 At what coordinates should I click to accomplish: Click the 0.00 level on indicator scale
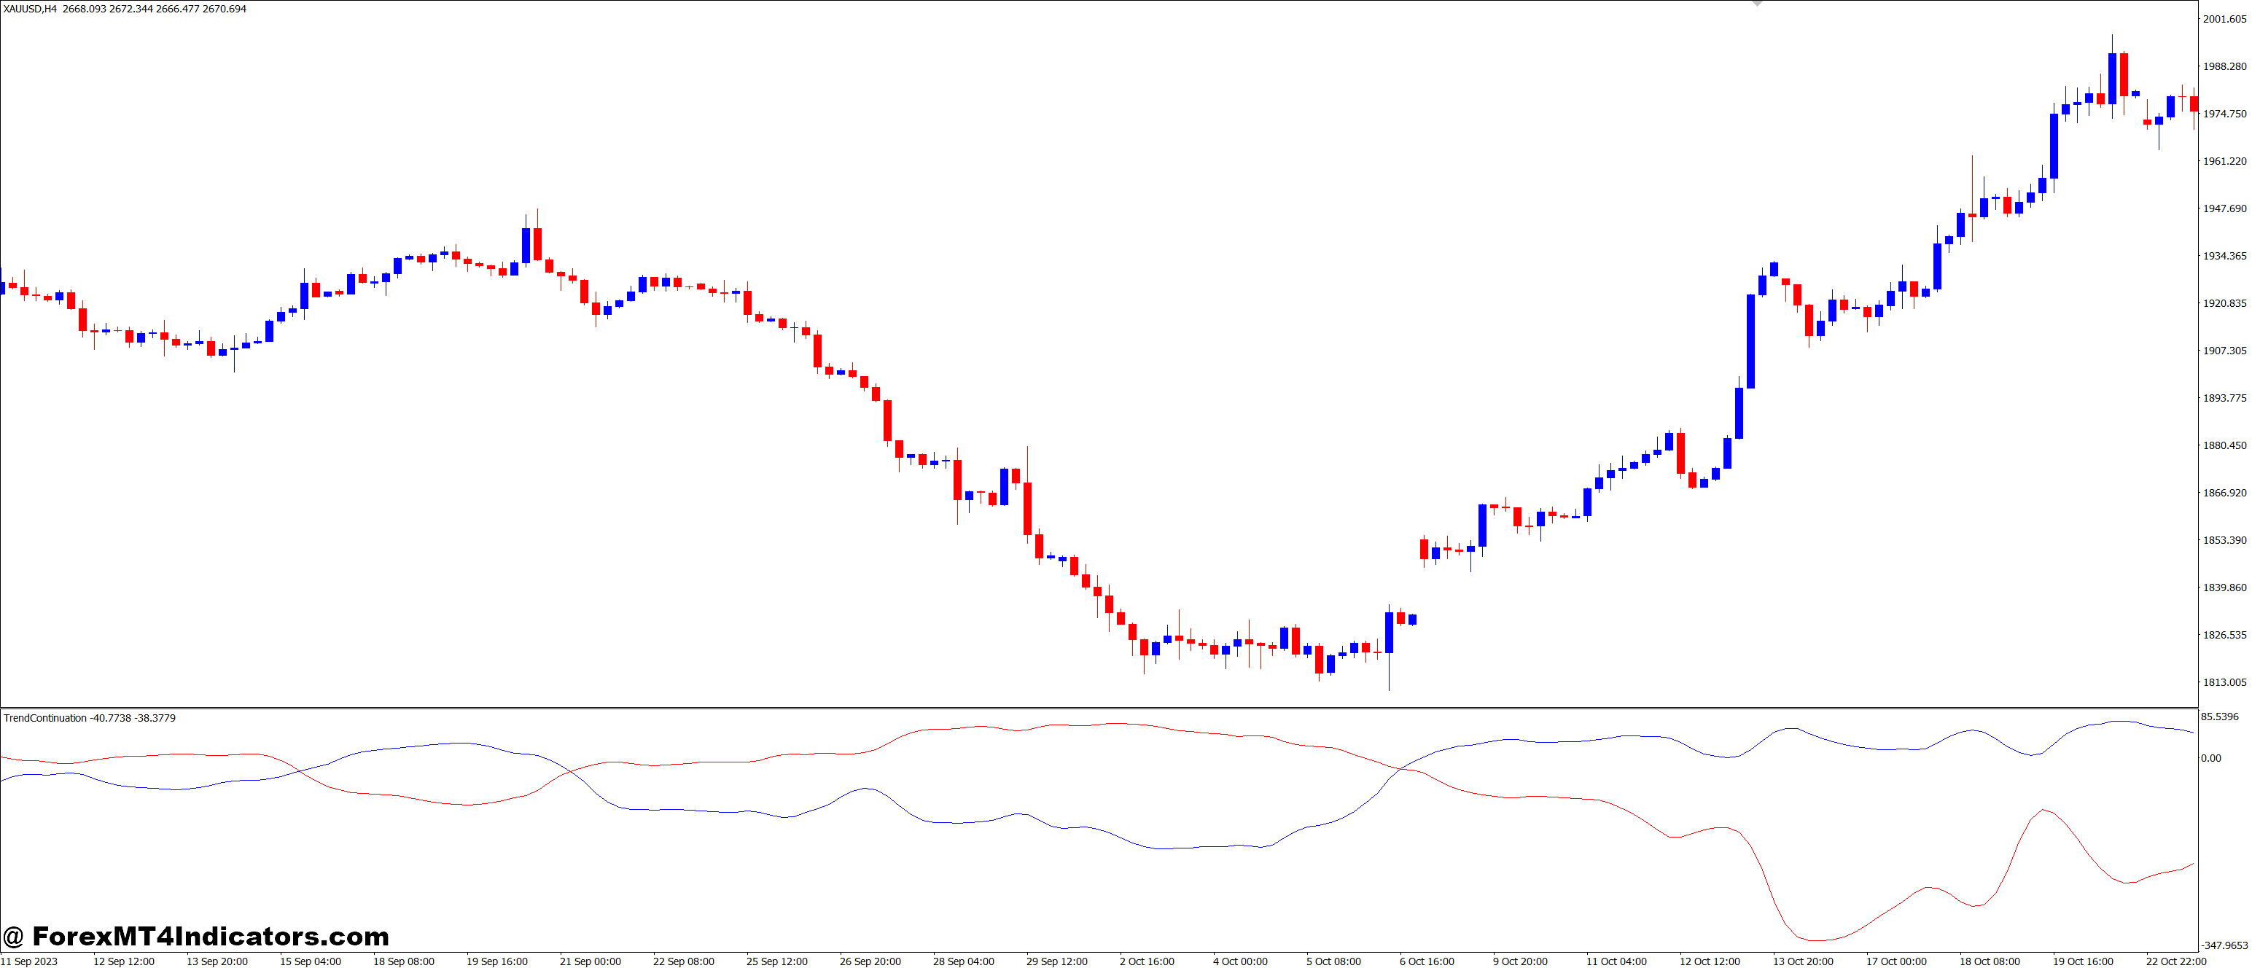pos(2211,758)
